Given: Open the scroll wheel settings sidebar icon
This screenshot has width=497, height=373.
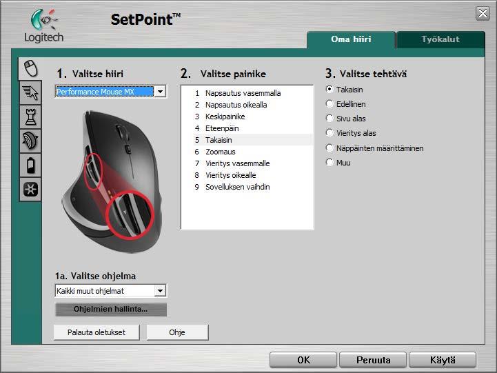Looking at the screenshot, I should click(30, 141).
